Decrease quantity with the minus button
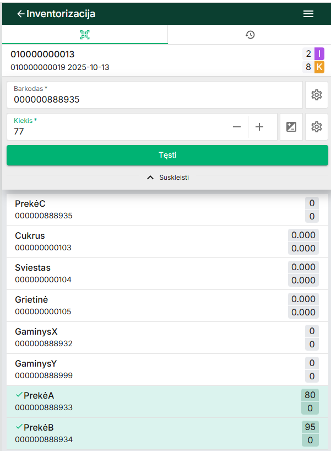 [x=237, y=127]
